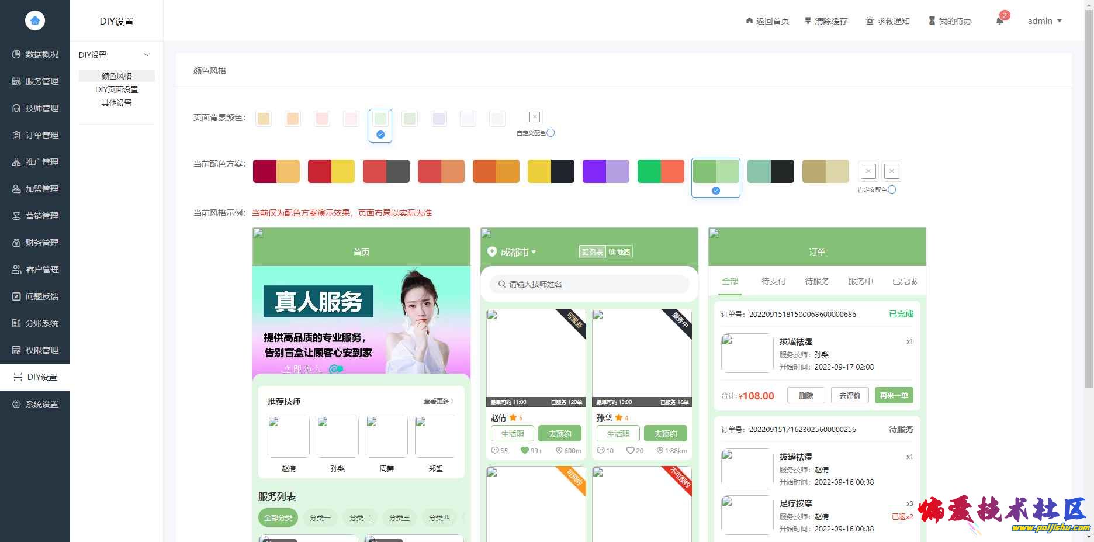The height and width of the screenshot is (542, 1094).
Task: Click the 系统设置 gear icon
Action: pyautogui.click(x=16, y=404)
